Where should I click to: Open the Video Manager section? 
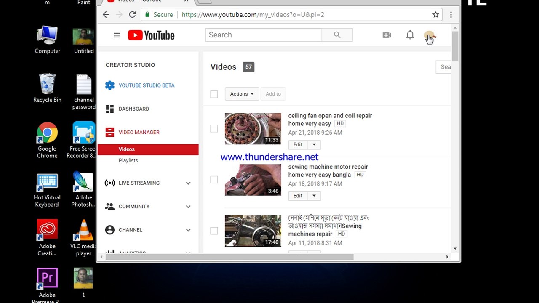139,132
